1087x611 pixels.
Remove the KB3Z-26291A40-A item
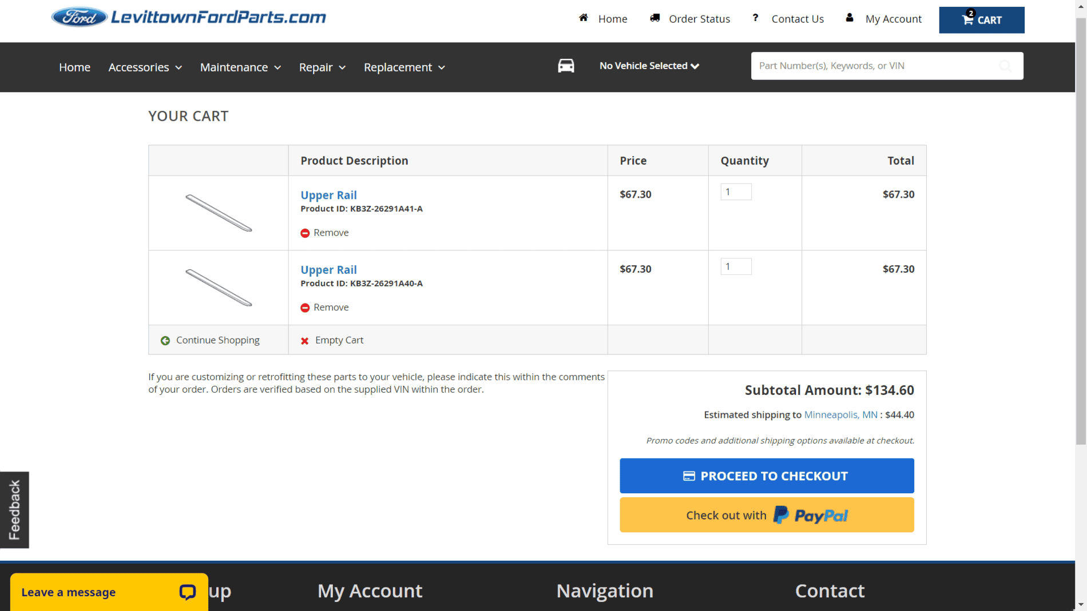pyautogui.click(x=331, y=308)
